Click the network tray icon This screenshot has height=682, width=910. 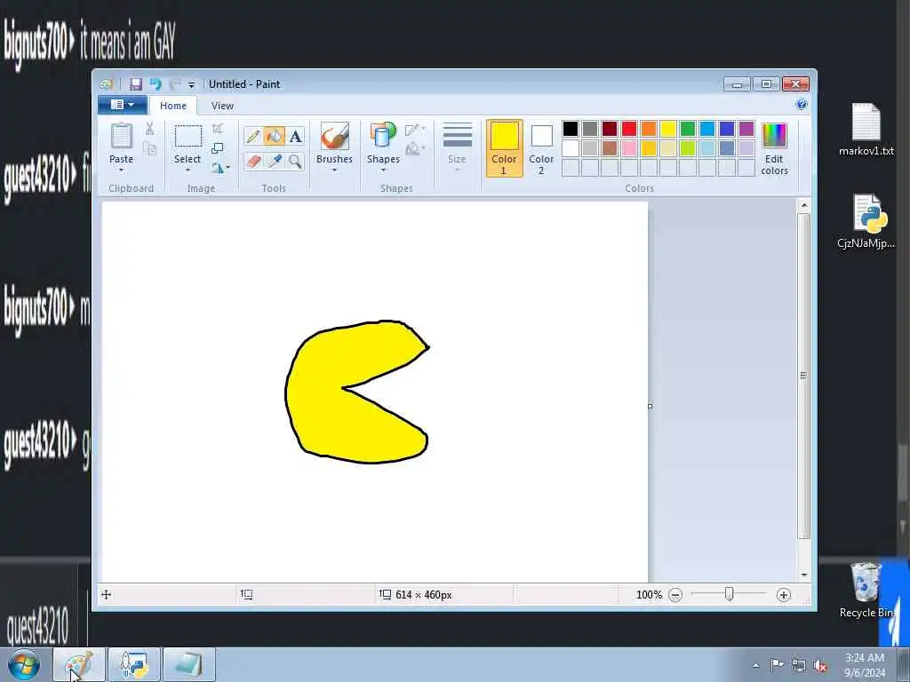(799, 666)
